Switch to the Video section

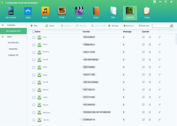tap(79, 13)
